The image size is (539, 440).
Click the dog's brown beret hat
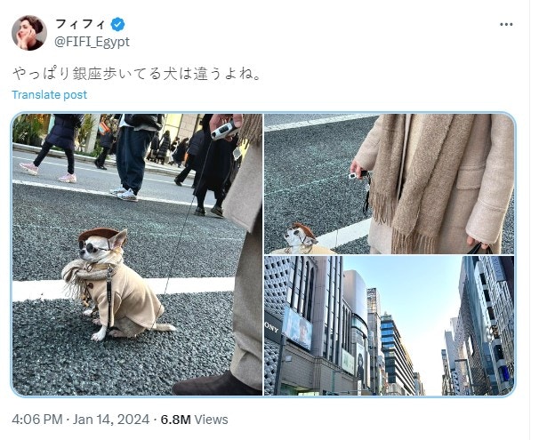click(x=99, y=234)
